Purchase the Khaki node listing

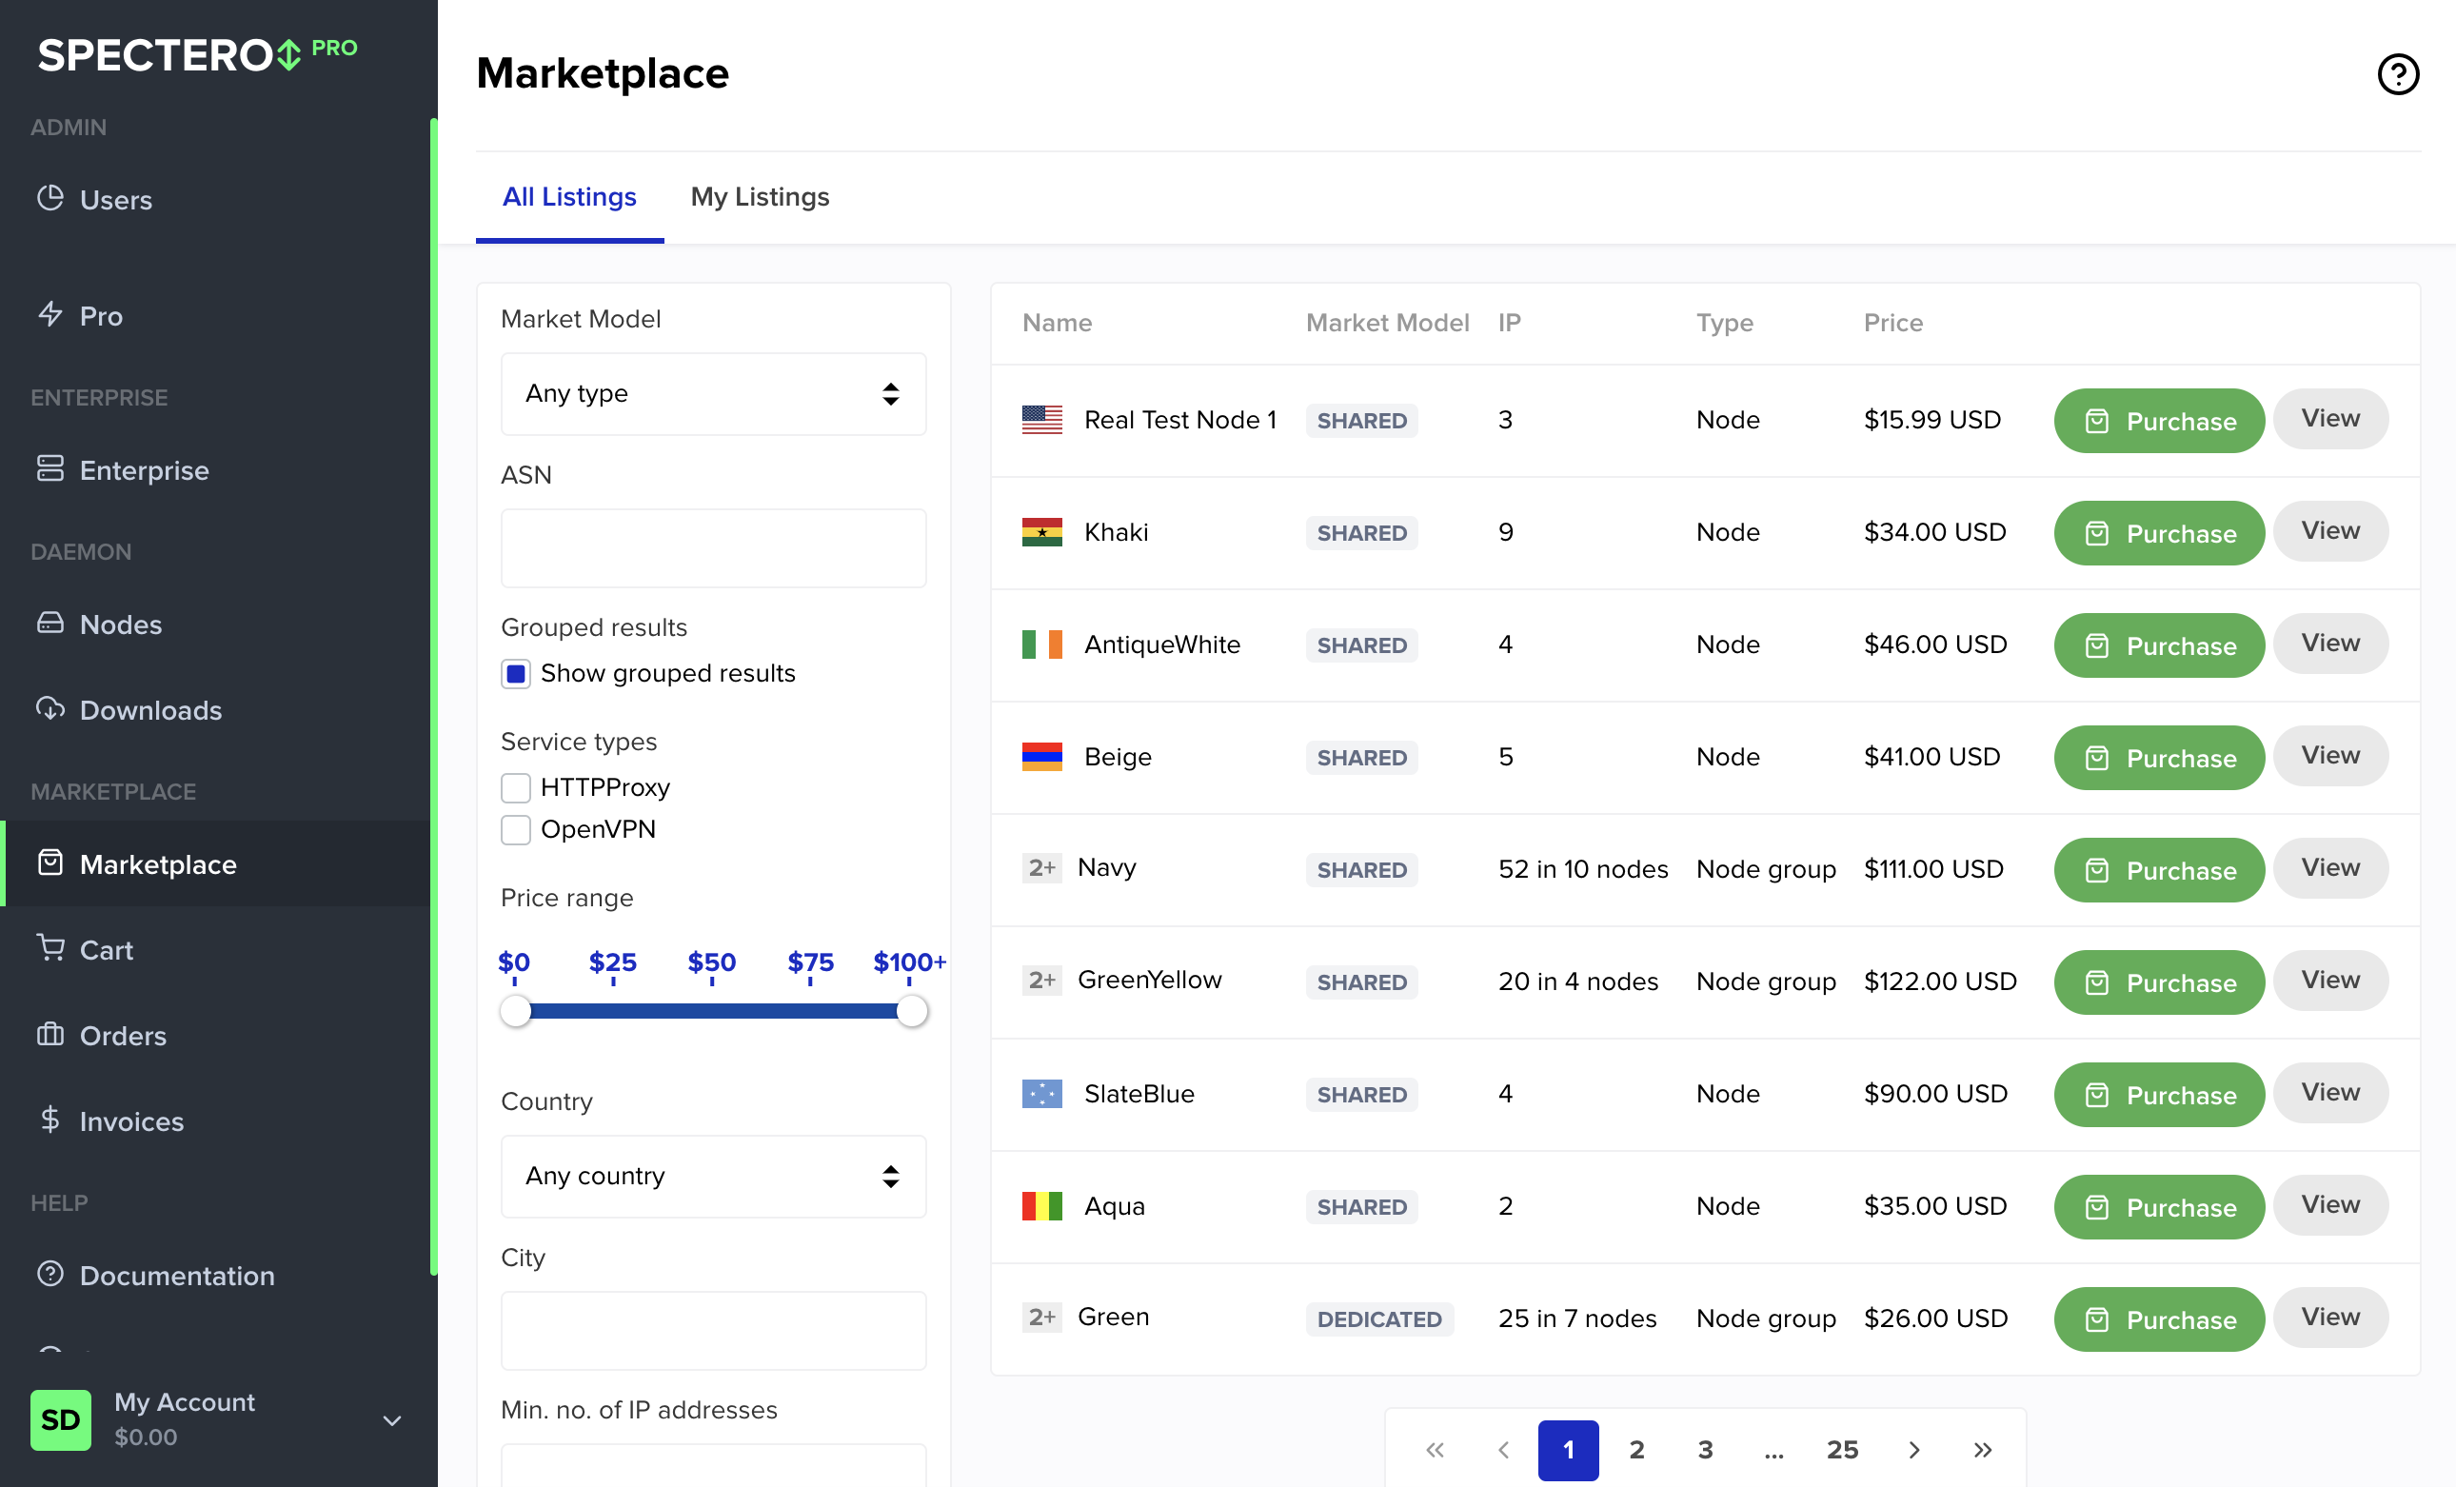point(2158,533)
